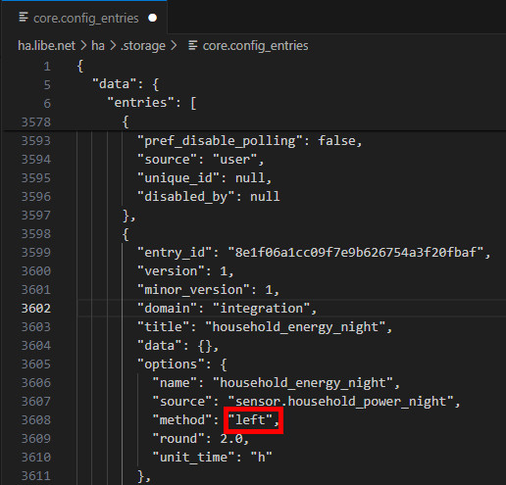The width and height of the screenshot is (506, 485).
Task: Open the ha folder breadcrumb
Action: [x=98, y=46]
